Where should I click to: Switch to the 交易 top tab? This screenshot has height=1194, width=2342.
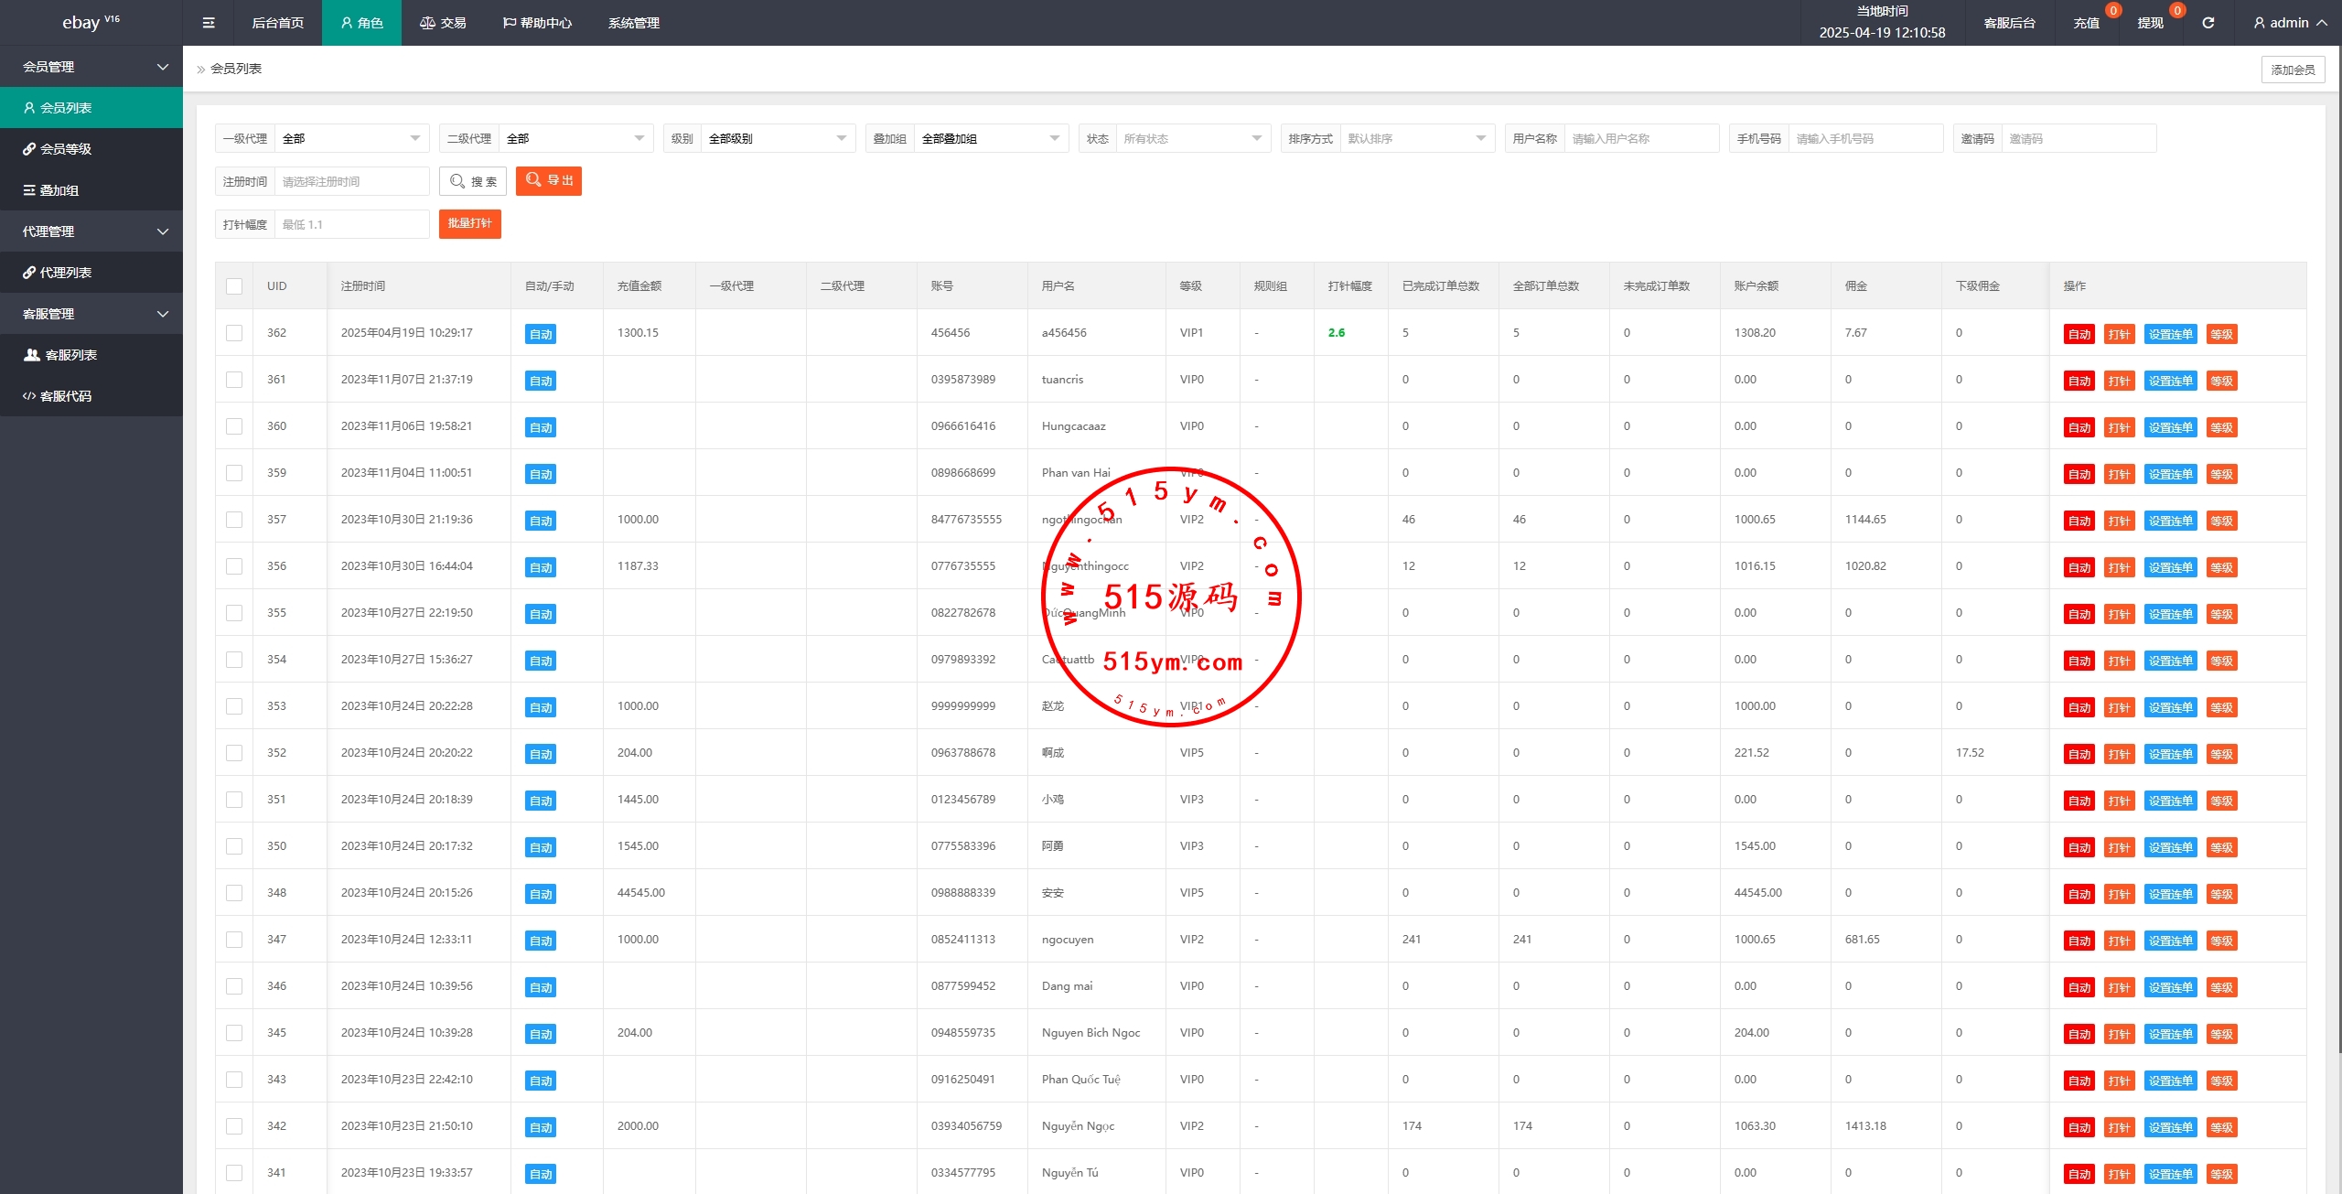pyautogui.click(x=443, y=23)
